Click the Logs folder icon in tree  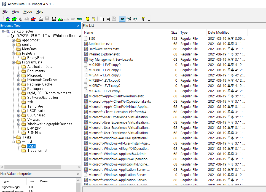[x=24, y=146]
